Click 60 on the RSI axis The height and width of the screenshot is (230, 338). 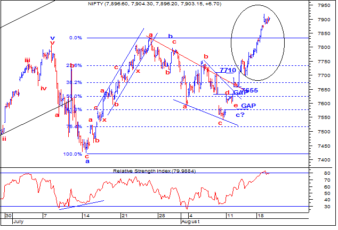pos(327,187)
